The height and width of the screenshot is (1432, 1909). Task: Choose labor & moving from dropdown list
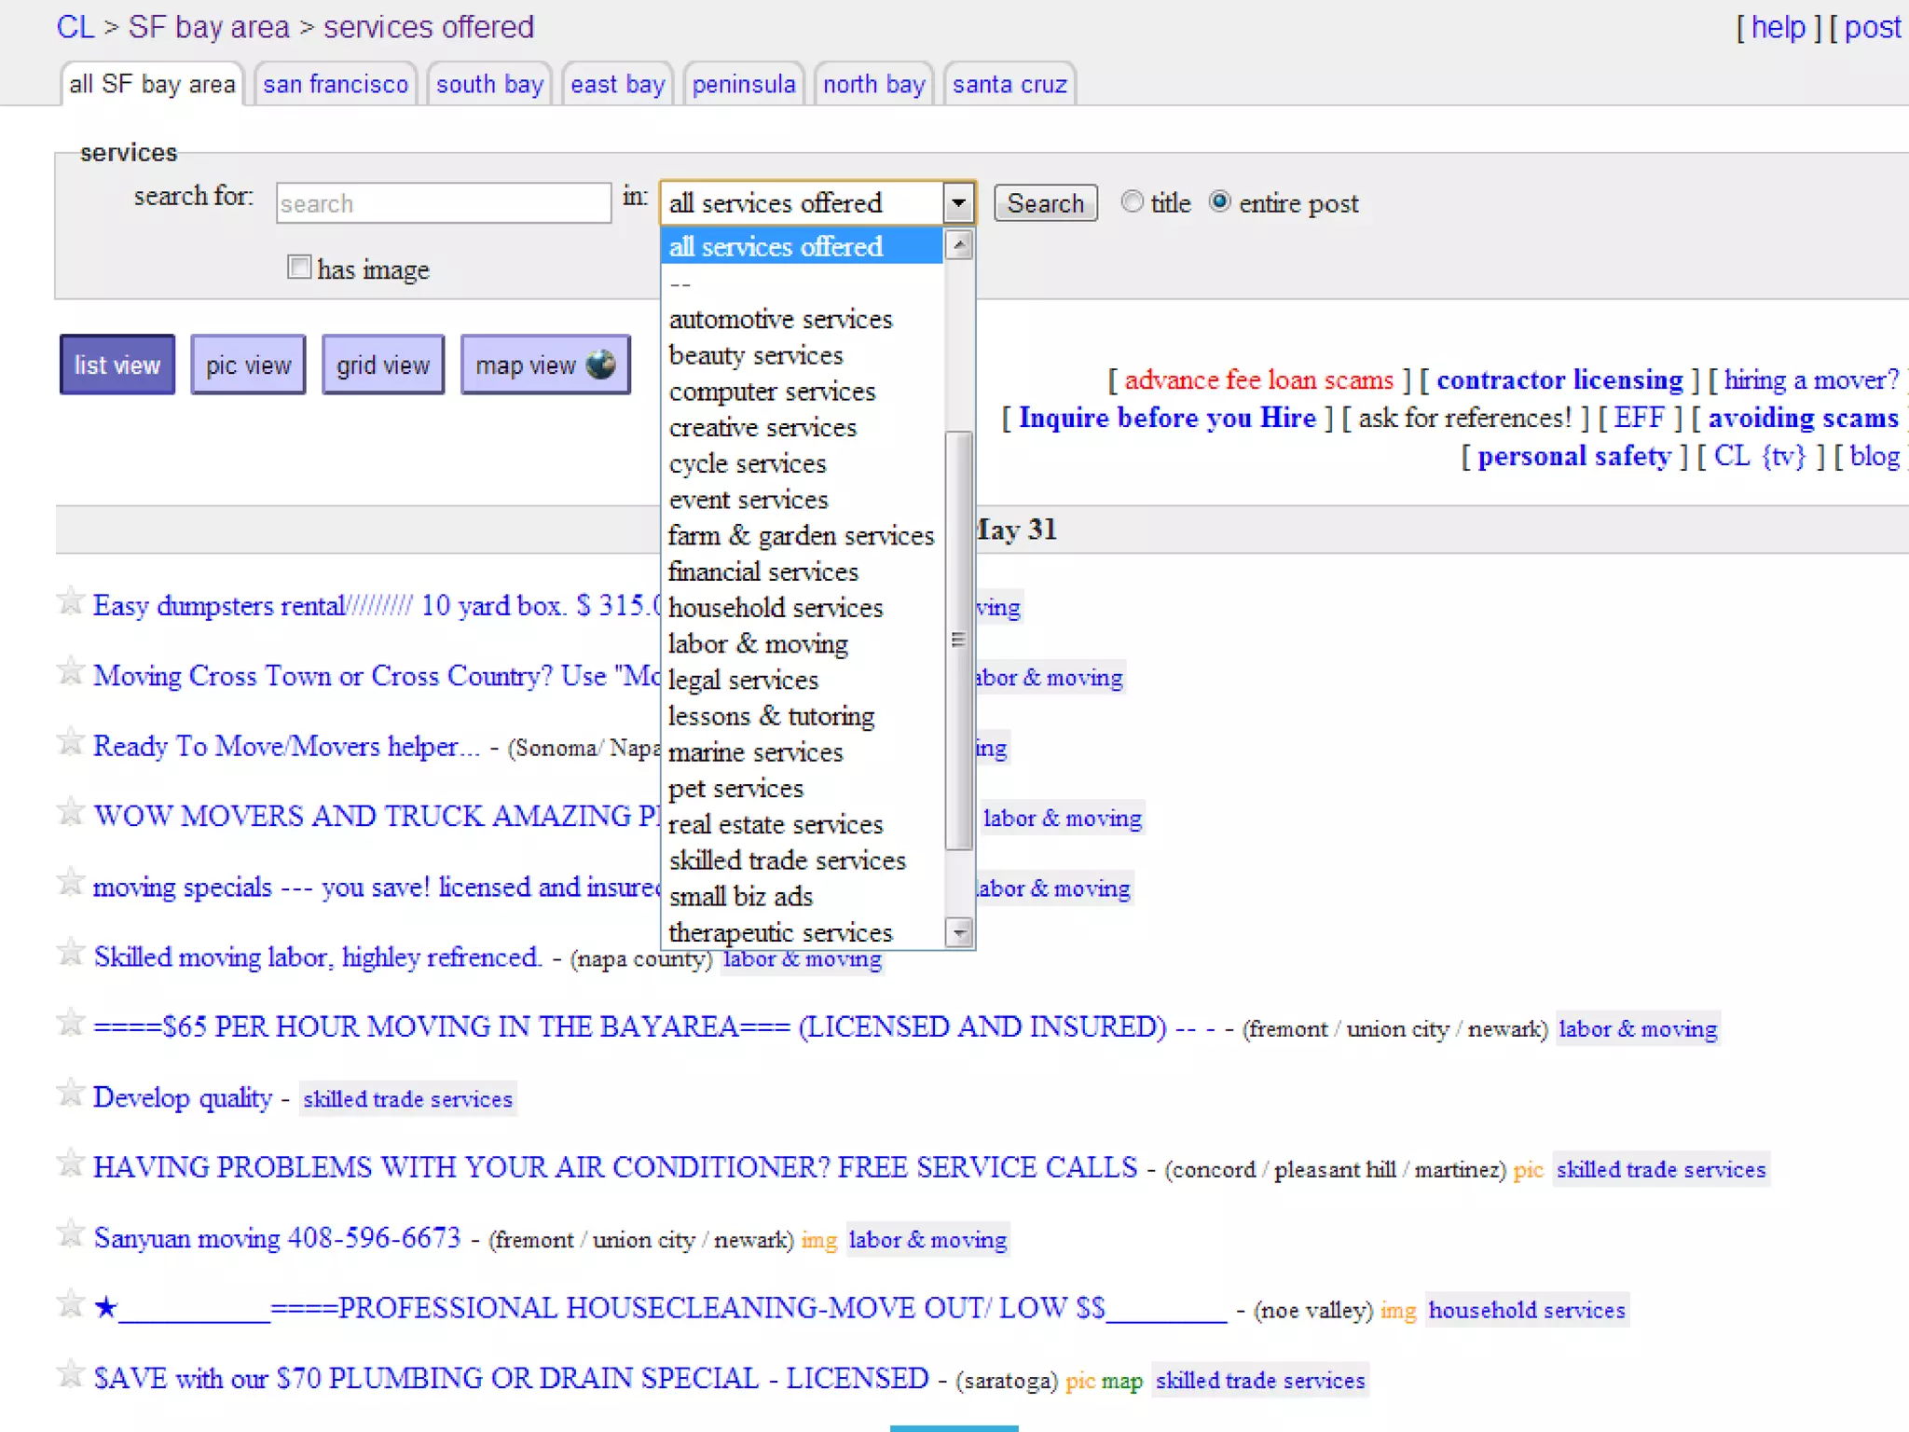(x=758, y=643)
